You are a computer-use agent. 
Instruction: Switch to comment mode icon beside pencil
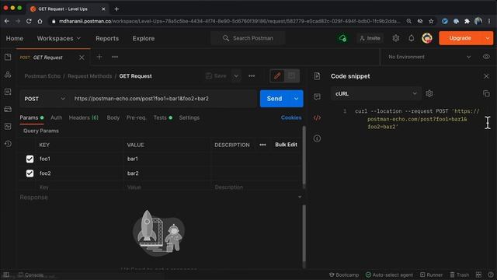(291, 76)
